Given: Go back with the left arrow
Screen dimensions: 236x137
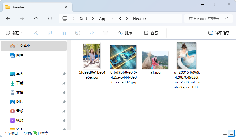Looking at the screenshot, I should tap(8, 19).
